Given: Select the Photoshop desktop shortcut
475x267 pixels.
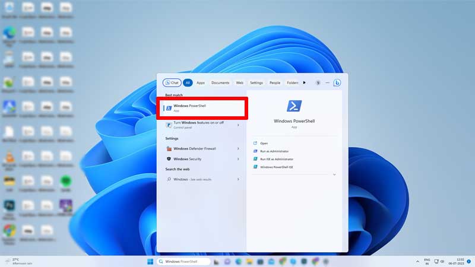Looking at the screenshot, I should pos(9,209).
